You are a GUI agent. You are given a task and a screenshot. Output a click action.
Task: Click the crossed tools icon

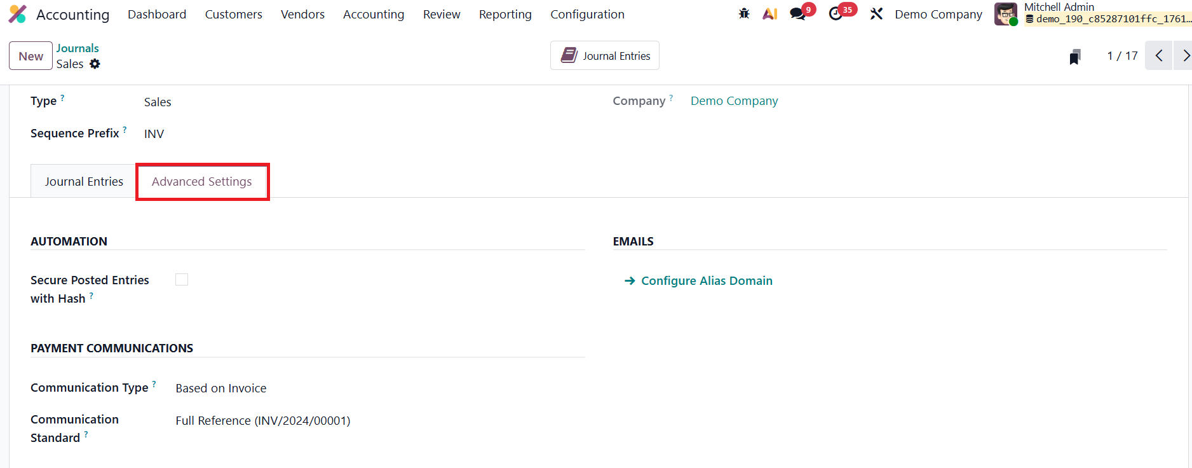click(x=876, y=13)
